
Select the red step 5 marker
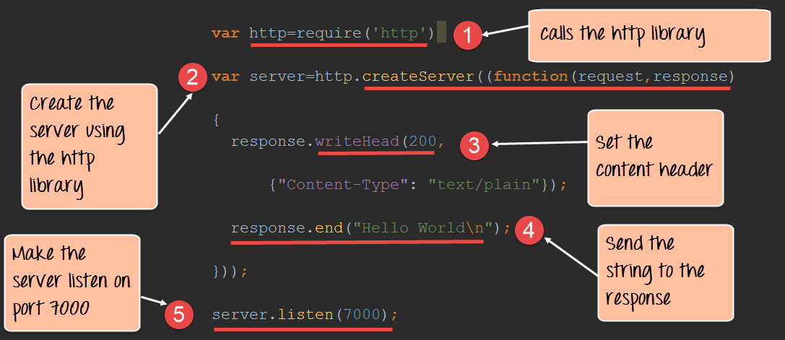tap(178, 315)
